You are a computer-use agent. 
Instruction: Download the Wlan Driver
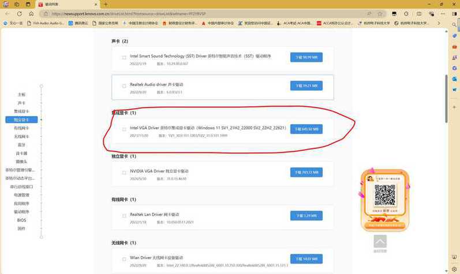[x=306, y=259]
